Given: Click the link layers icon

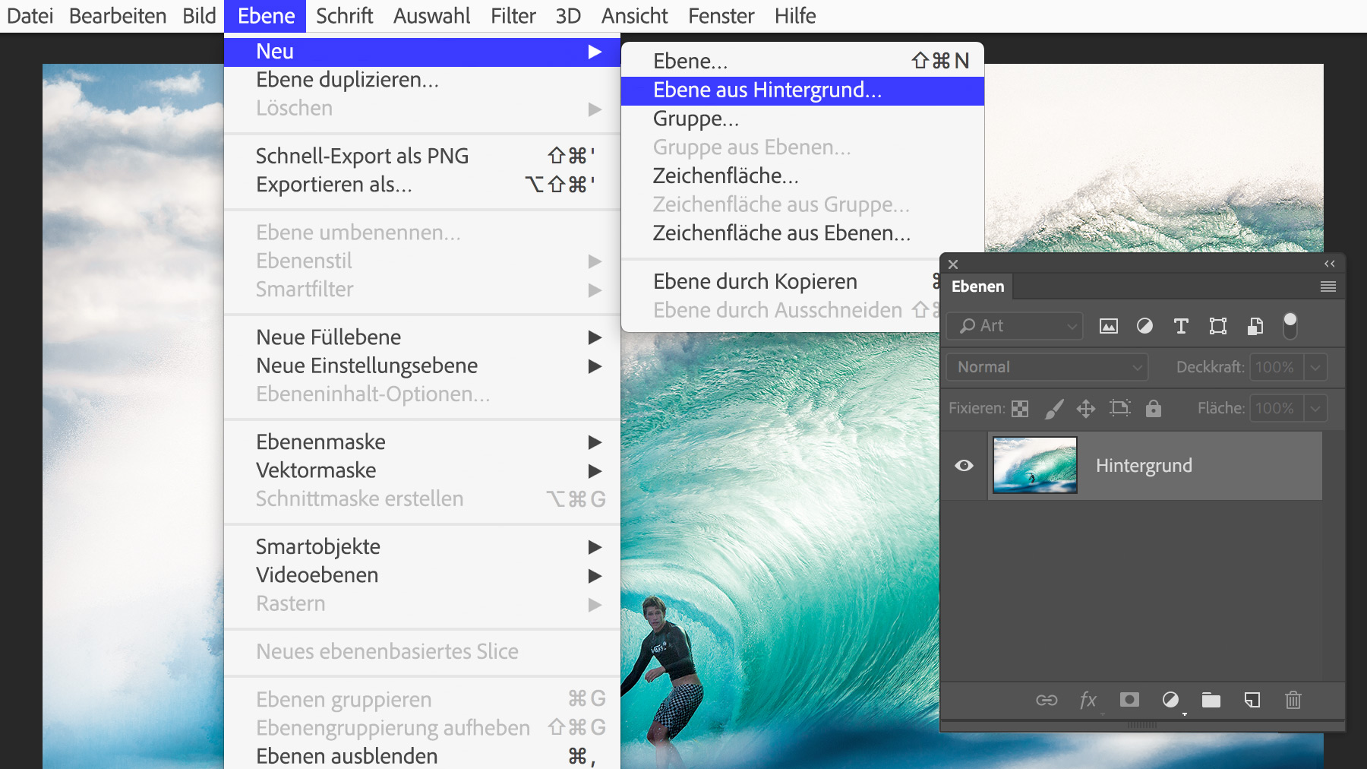Looking at the screenshot, I should [x=1047, y=700].
